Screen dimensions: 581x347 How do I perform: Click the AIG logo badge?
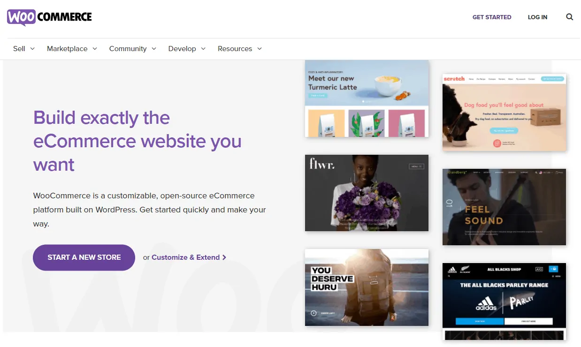pos(539,269)
